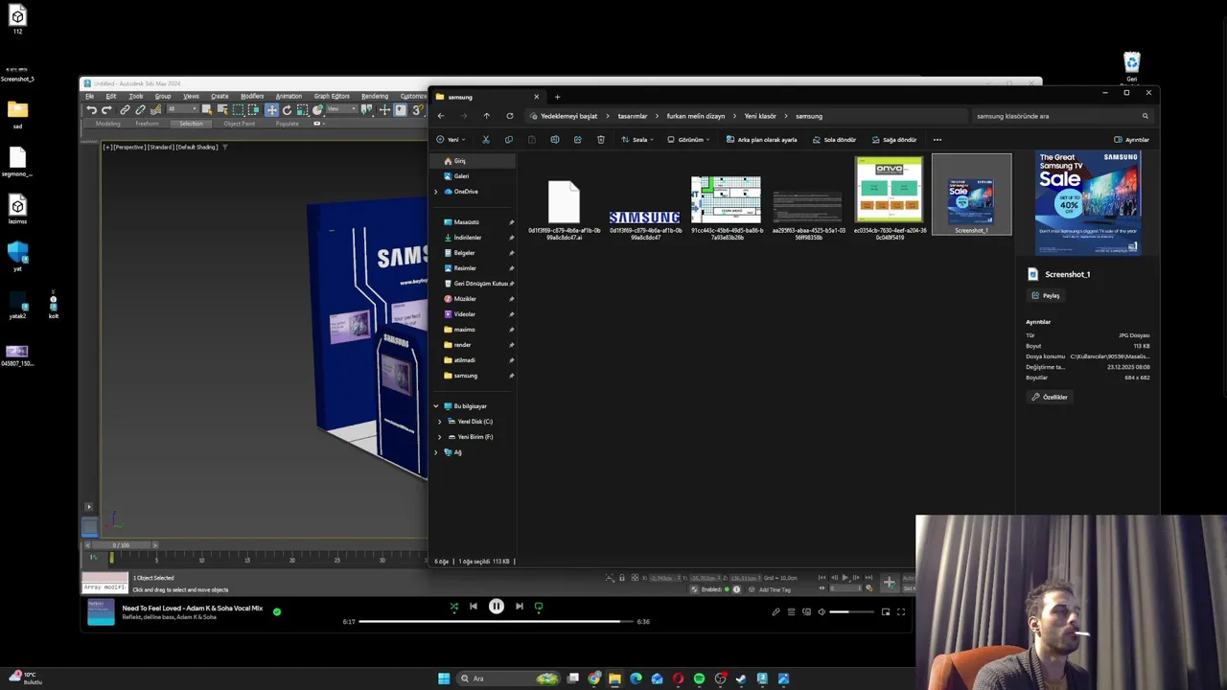Viewport: 1227px width, 690px height.
Task: Open Steam from the Windows taskbar
Action: 741,678
